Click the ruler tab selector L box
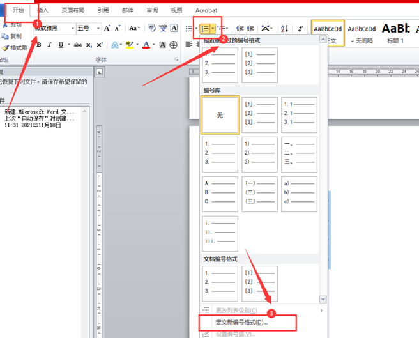This screenshot has height=338, width=419. click(100, 72)
